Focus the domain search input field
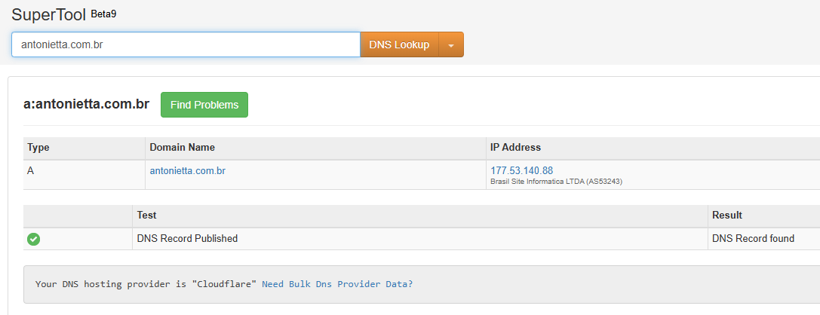This screenshot has width=820, height=315. 186,44
